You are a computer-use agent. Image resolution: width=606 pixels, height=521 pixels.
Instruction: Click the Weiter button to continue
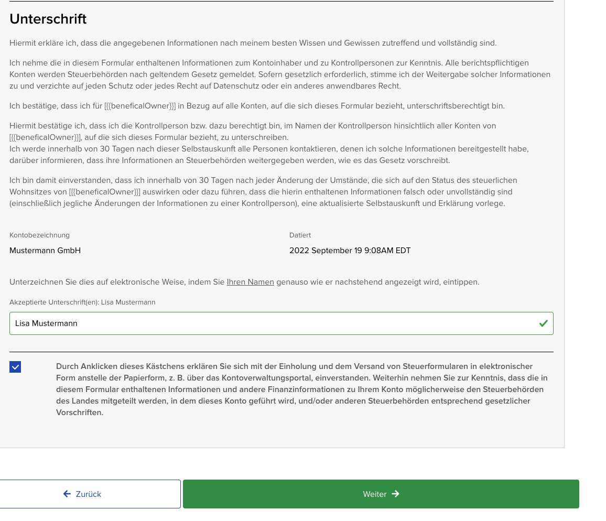pos(381,494)
